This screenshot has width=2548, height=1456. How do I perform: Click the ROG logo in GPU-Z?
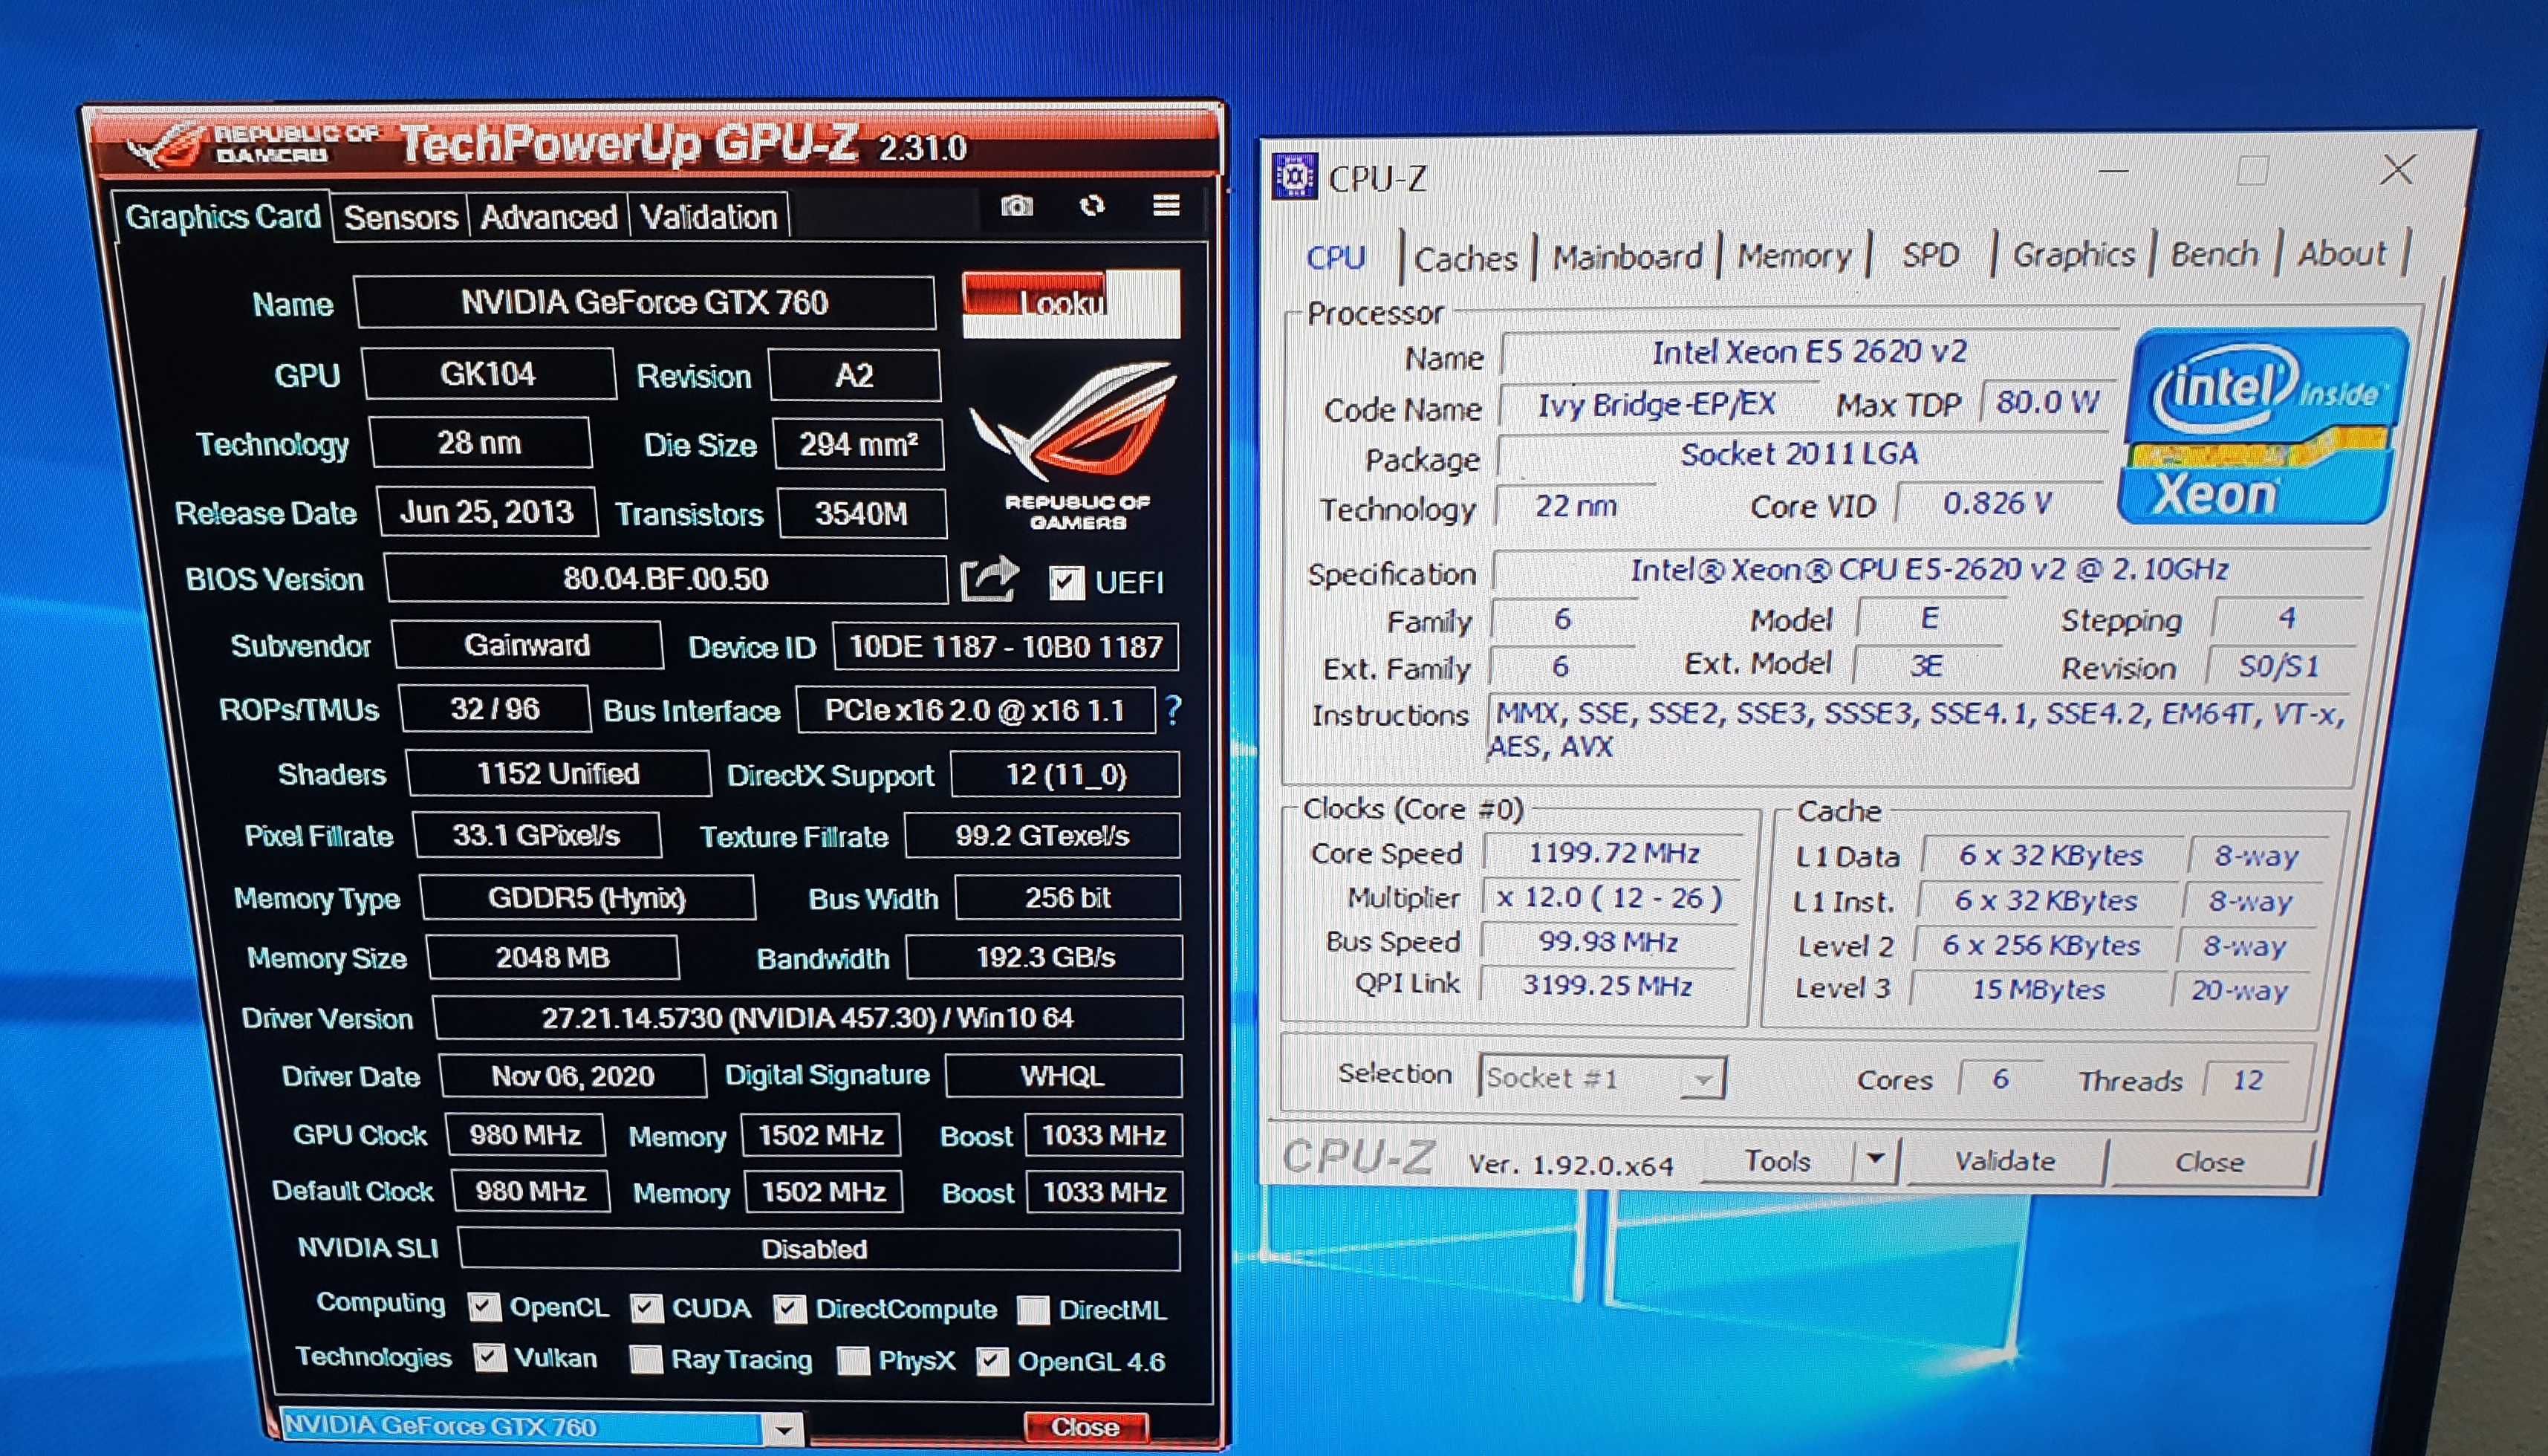(x=1076, y=445)
